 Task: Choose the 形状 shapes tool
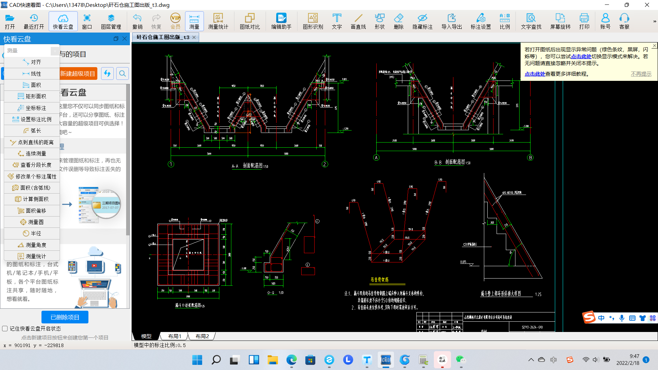pos(380,21)
